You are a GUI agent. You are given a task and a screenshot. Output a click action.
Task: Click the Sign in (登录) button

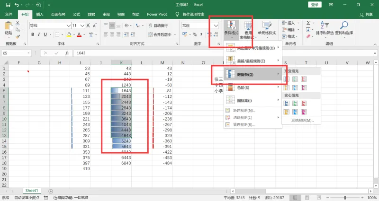point(315,5)
